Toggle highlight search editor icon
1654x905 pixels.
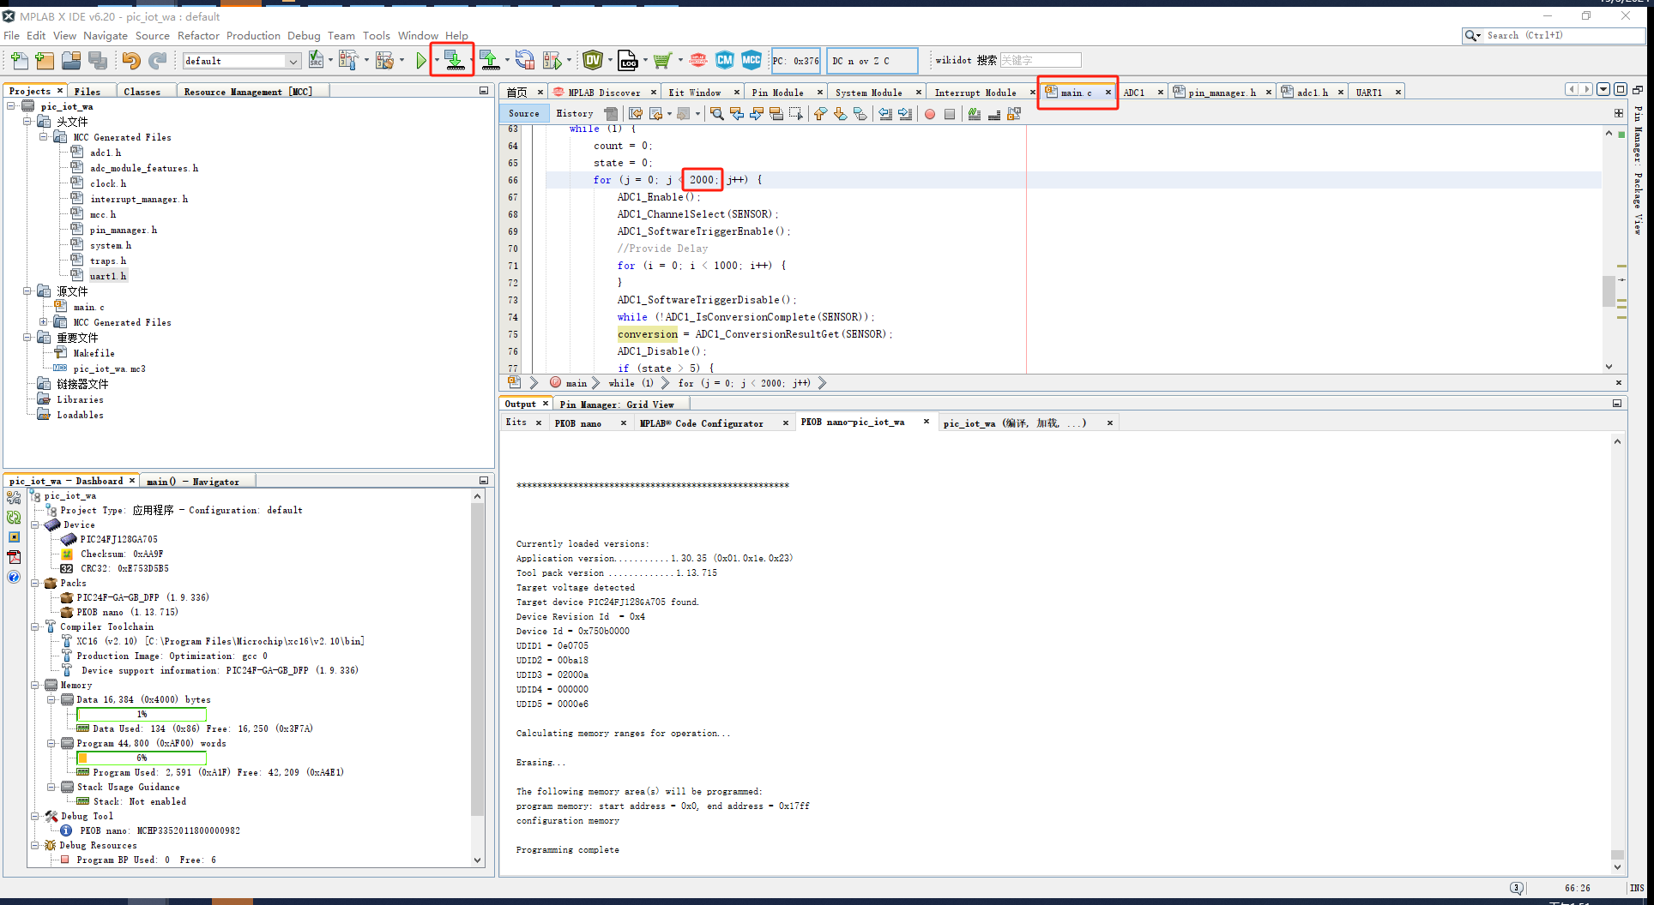[x=776, y=114]
